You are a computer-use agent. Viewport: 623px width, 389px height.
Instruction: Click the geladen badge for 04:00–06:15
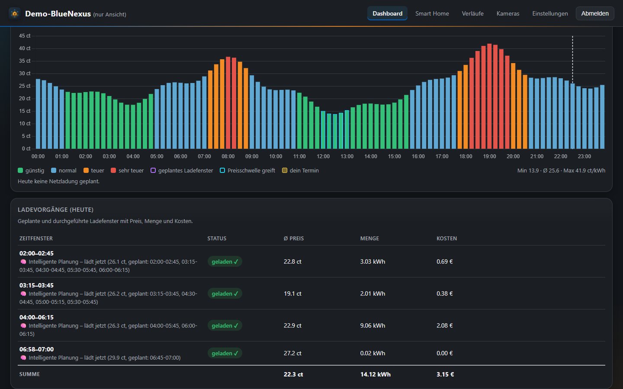225,325
